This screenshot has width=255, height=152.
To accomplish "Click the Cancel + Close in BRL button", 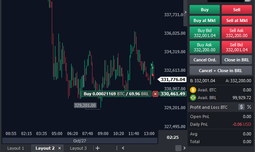I will (221, 71).
